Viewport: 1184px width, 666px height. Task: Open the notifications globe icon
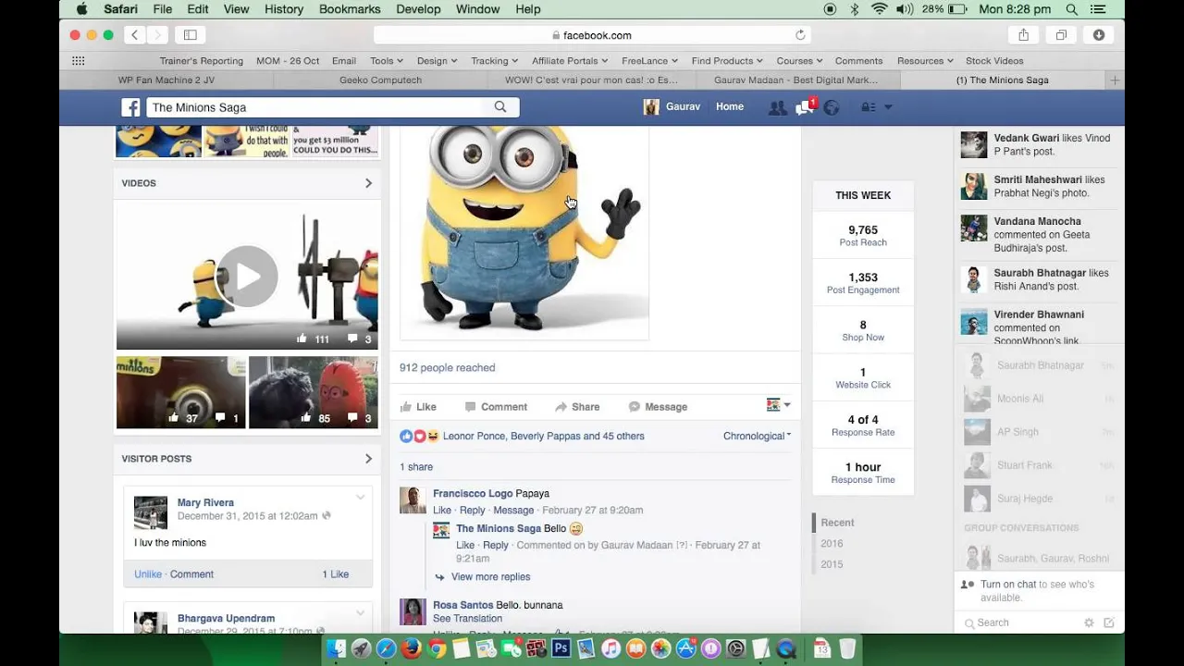point(832,107)
